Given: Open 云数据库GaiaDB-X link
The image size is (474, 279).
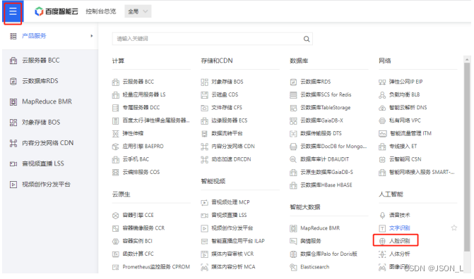Looking at the screenshot, I should click(x=321, y=120).
